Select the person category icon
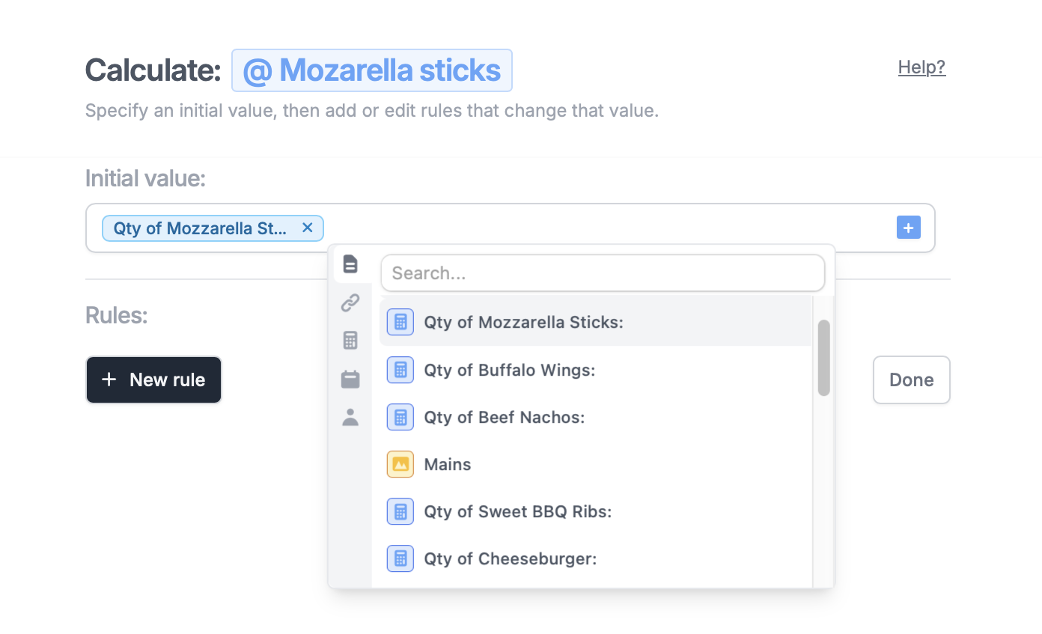 coord(350,418)
